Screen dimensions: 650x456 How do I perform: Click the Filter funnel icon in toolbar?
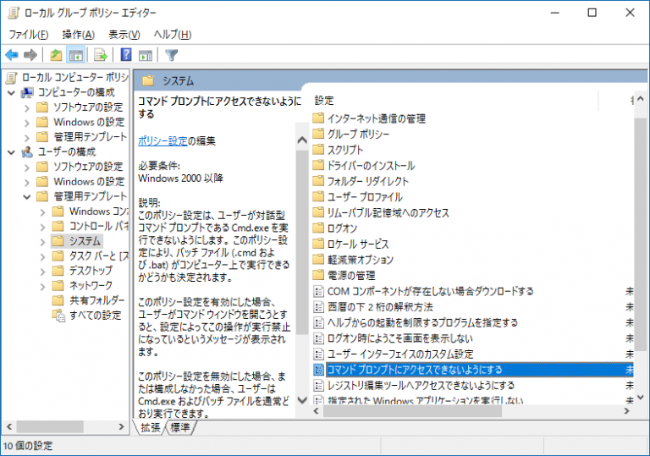point(172,55)
